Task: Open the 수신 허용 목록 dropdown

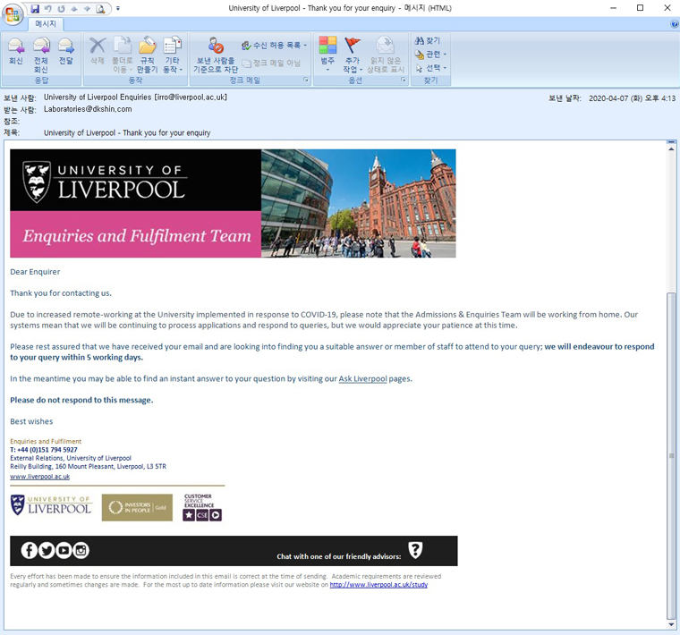Action: [275, 45]
